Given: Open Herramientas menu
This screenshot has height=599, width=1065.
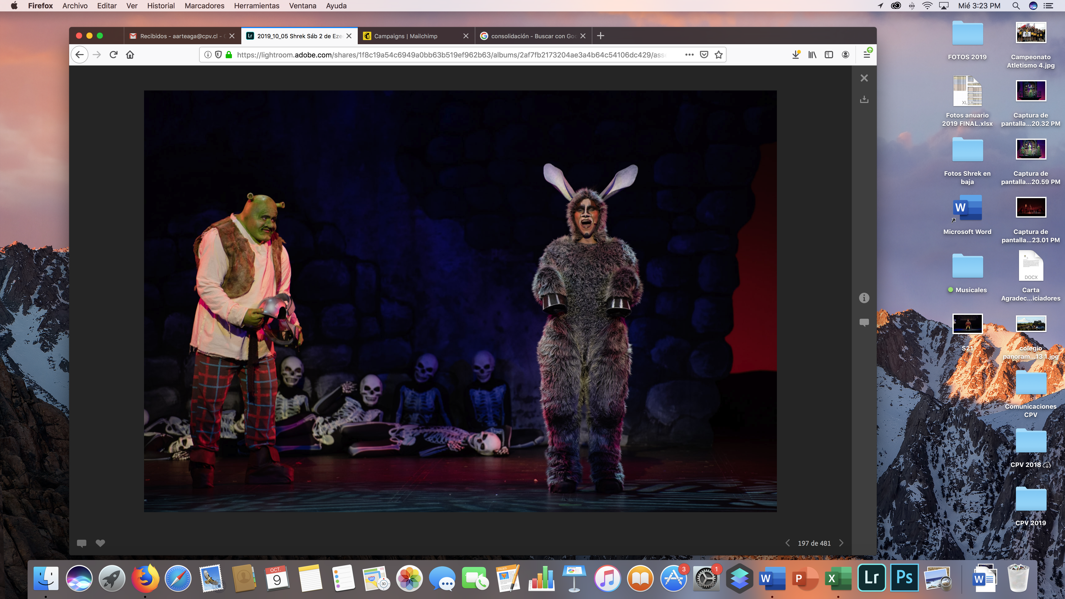Looking at the screenshot, I should pos(257,6).
